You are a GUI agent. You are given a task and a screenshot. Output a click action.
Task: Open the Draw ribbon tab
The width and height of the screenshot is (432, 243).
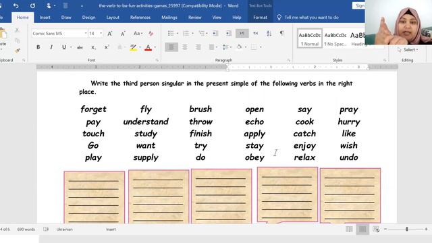(x=66, y=18)
